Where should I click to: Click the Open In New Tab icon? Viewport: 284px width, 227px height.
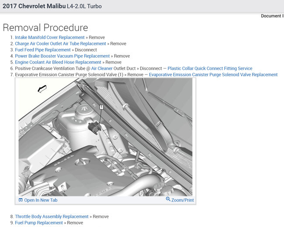pyautogui.click(x=21, y=200)
